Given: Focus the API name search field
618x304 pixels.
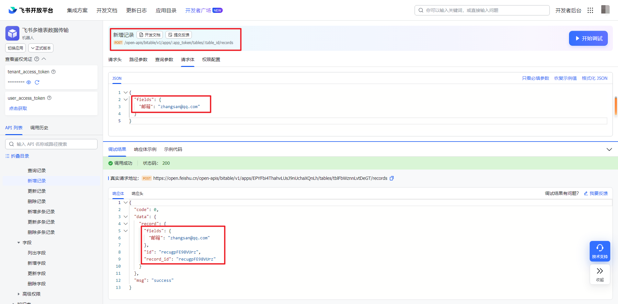Looking at the screenshot, I should point(51,144).
